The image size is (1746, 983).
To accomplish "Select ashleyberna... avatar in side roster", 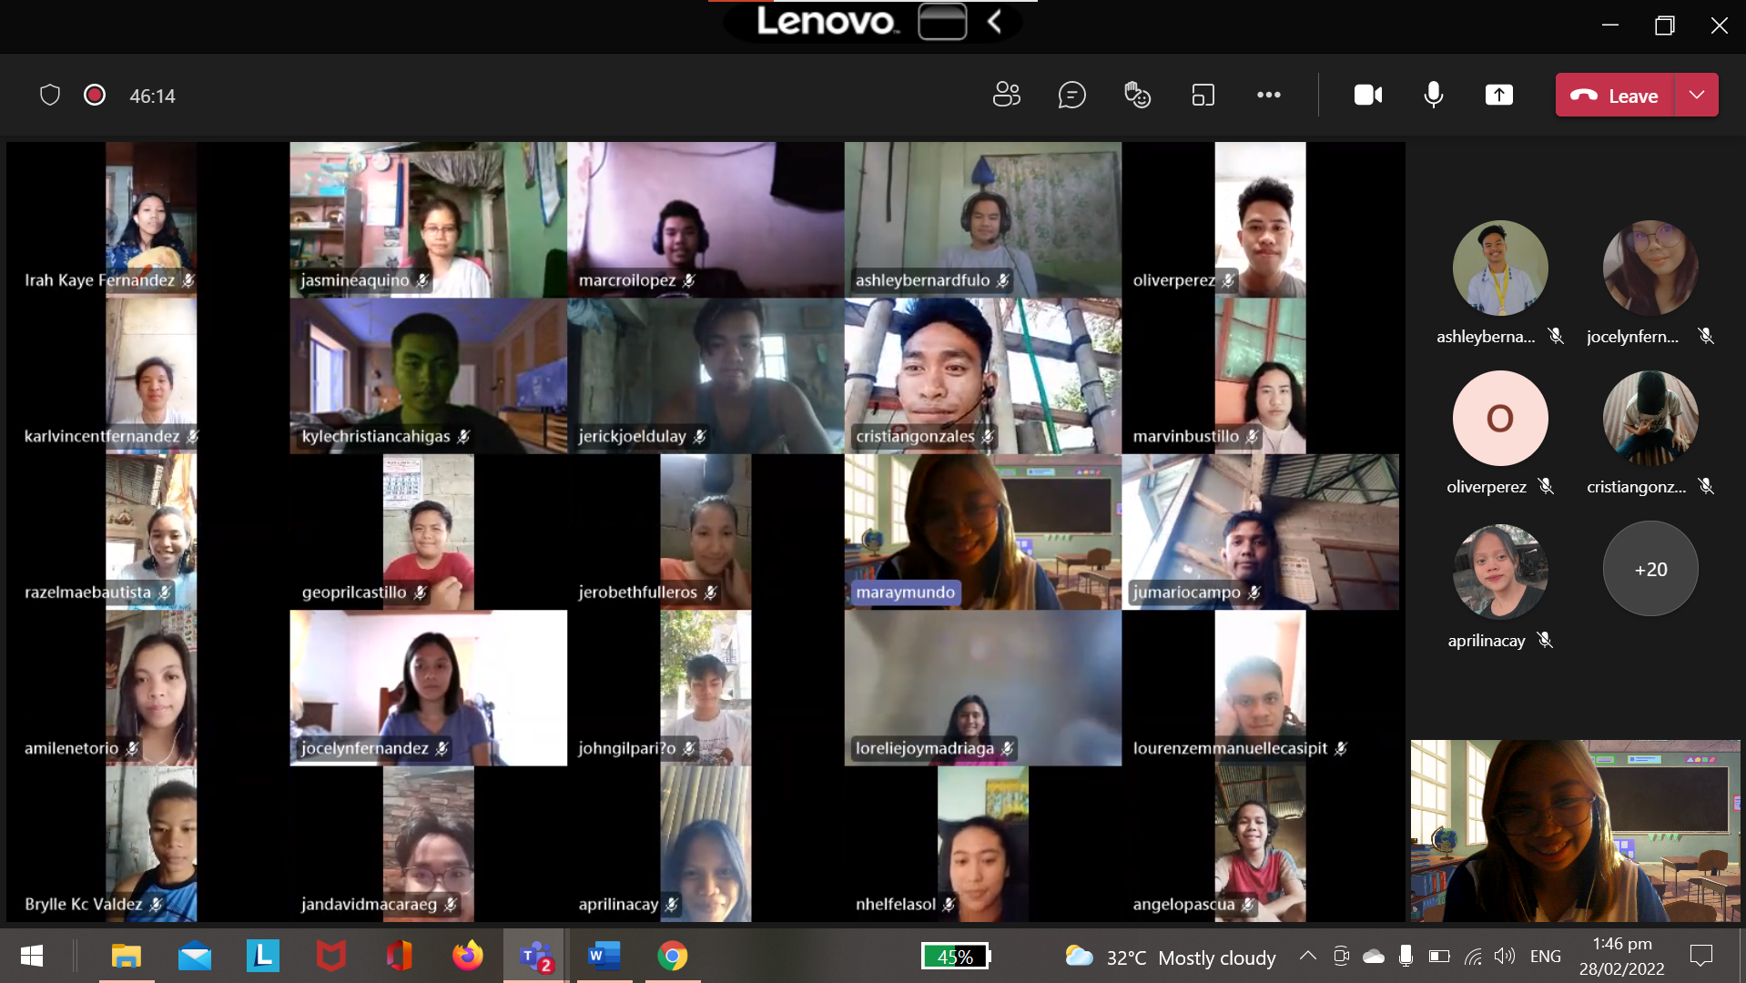I will (x=1500, y=268).
